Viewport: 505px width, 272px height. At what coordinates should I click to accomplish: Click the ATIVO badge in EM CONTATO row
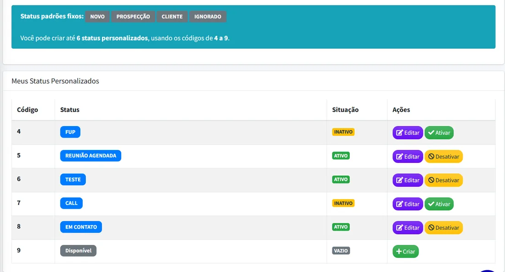pyautogui.click(x=341, y=227)
